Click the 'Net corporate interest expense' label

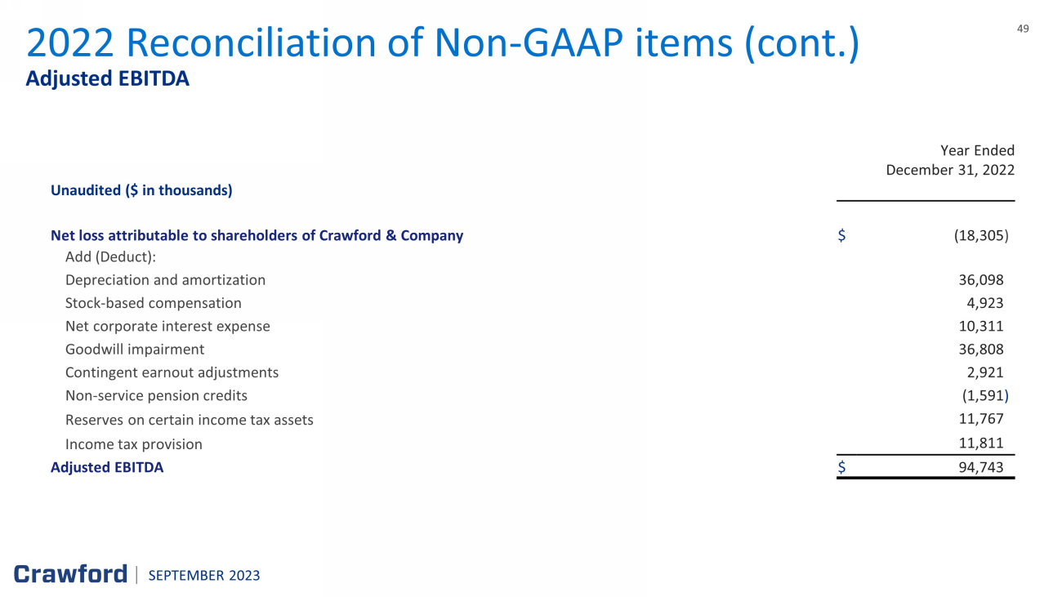pos(167,327)
